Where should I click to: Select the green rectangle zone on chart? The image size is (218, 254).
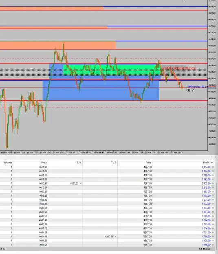[x=112, y=70]
